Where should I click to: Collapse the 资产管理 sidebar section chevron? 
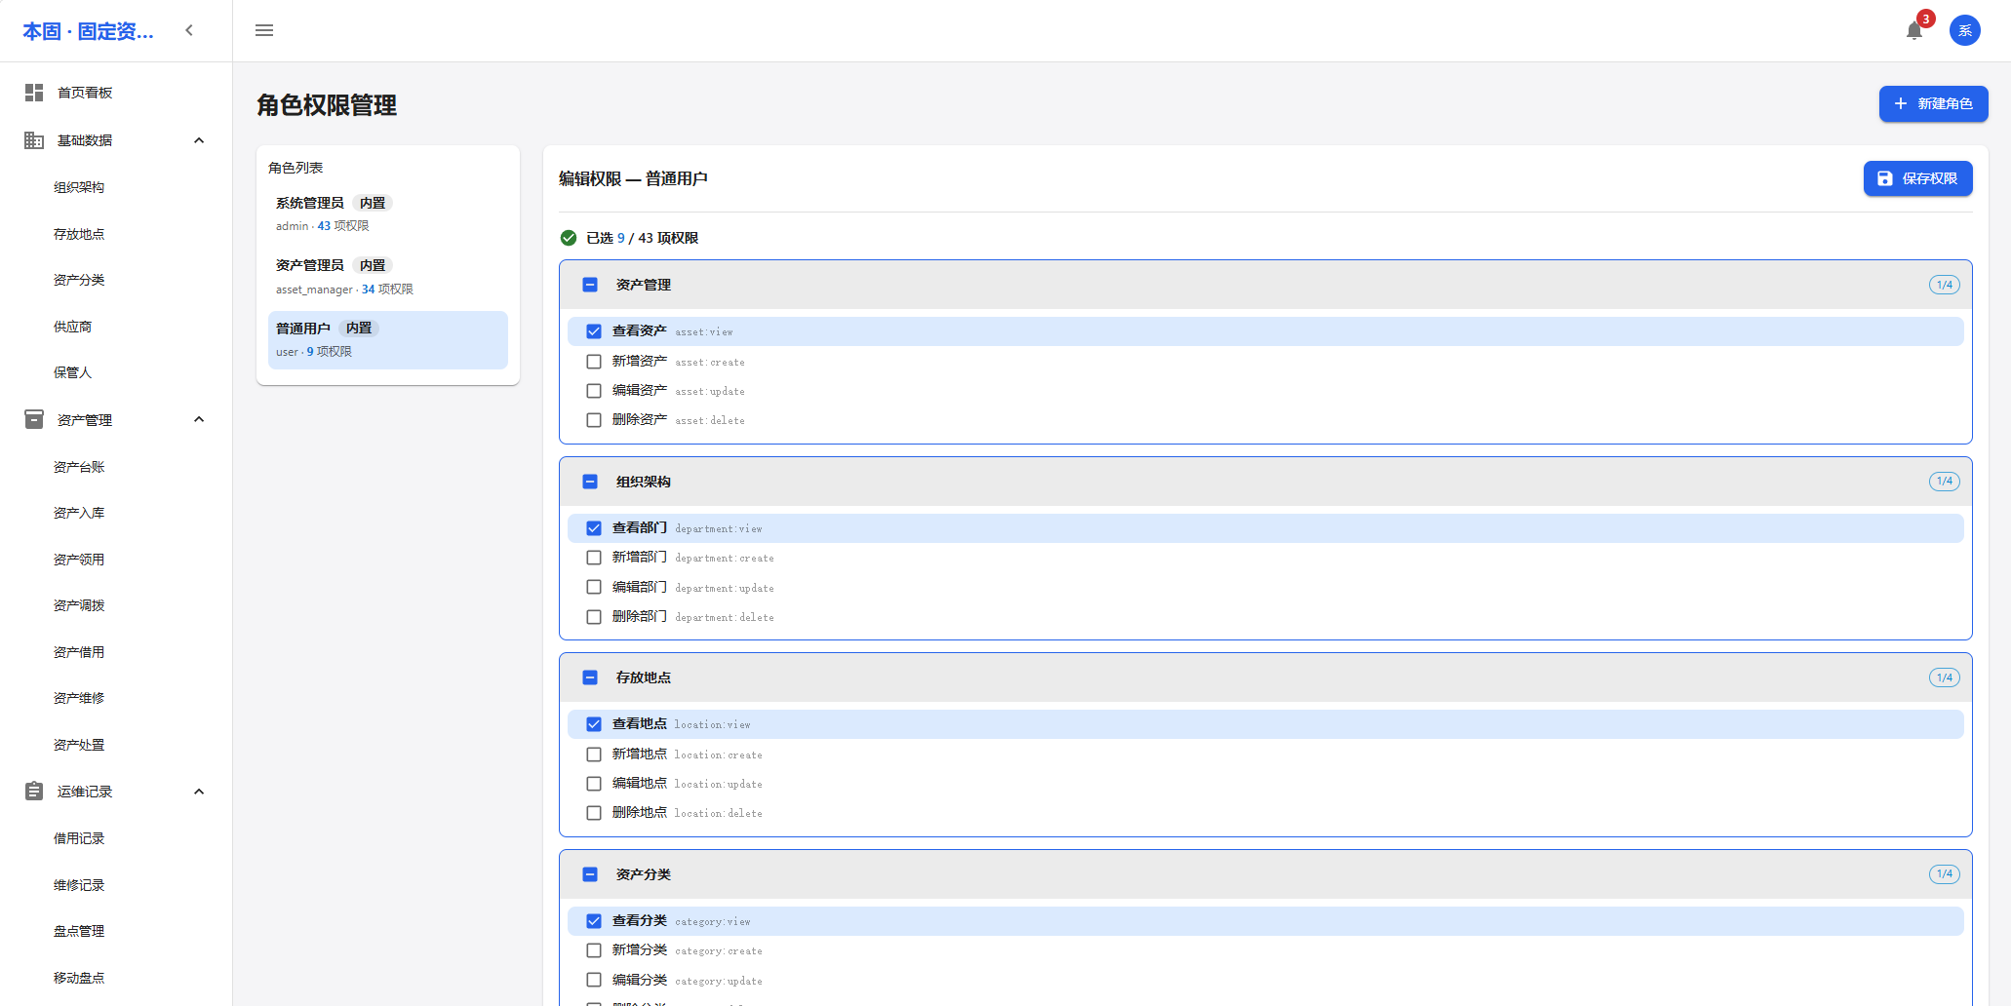(x=199, y=419)
